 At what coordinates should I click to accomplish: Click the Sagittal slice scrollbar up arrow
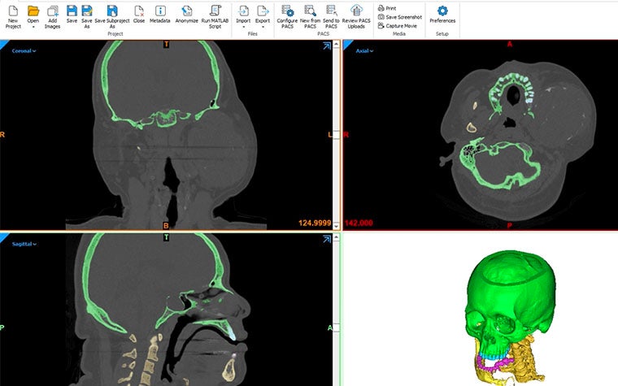pyautogui.click(x=336, y=236)
